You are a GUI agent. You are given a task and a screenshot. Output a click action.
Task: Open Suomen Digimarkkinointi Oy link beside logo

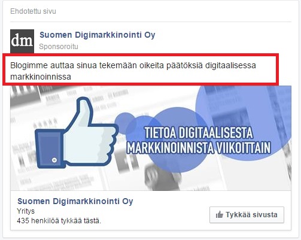(x=98, y=35)
